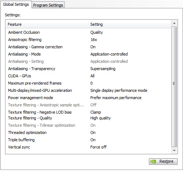Image resolution: width=183 pixels, height=171 pixels.
Task: Select Maximum pre-rendered frames feature
Action: coord(35,83)
